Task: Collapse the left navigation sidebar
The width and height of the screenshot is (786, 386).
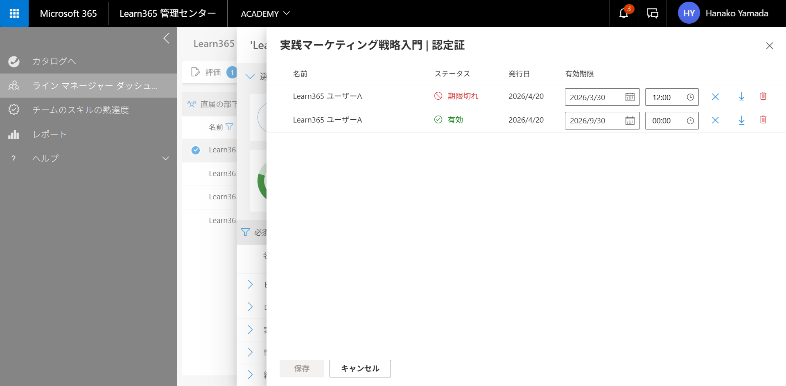Action: 166,38
